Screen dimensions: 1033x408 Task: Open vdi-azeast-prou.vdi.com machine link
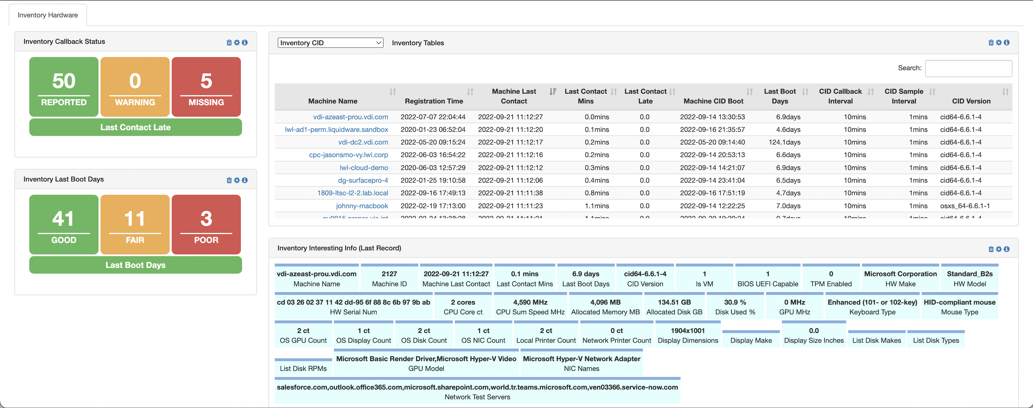coord(351,117)
